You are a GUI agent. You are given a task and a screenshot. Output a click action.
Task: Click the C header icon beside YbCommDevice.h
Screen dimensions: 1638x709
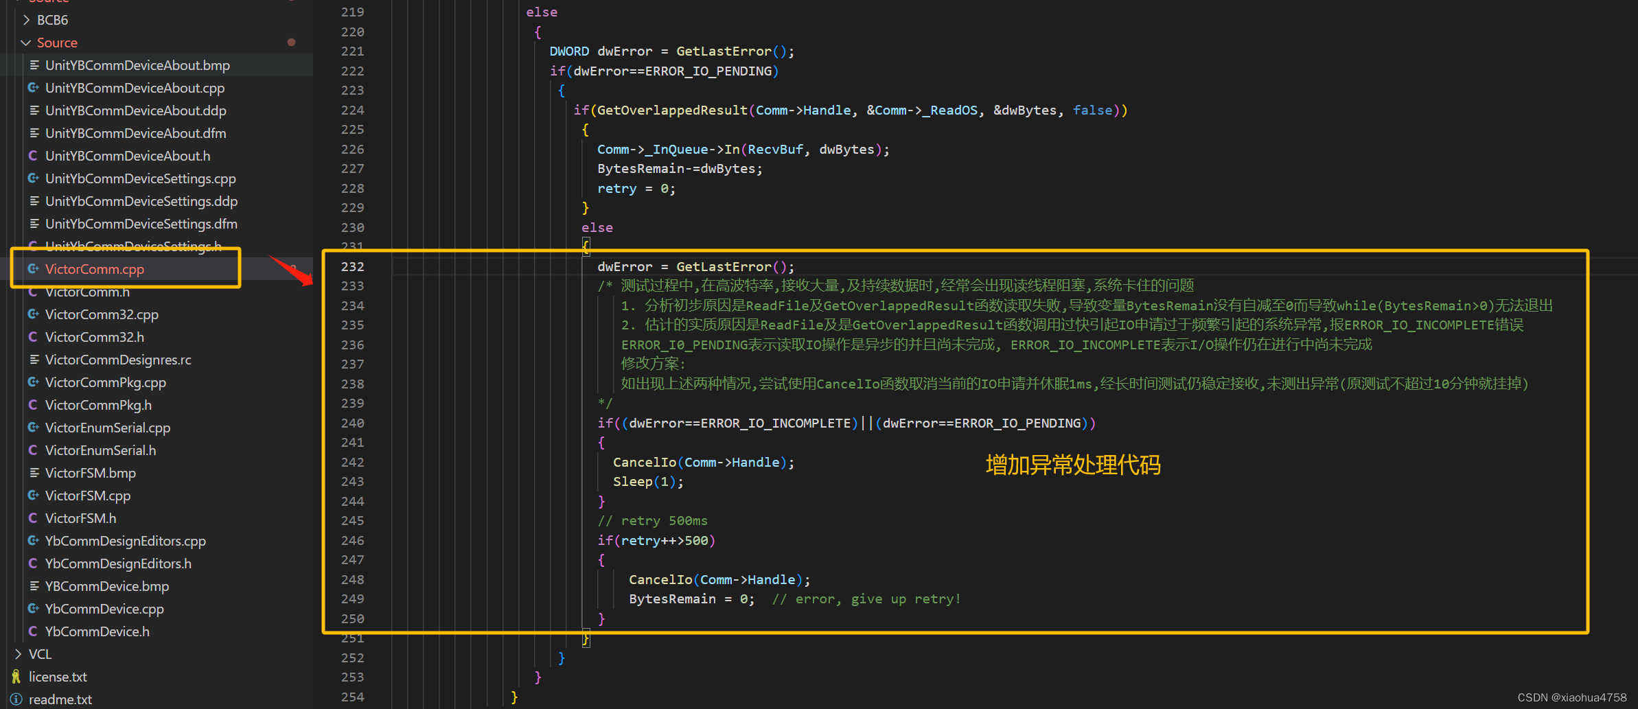(32, 631)
